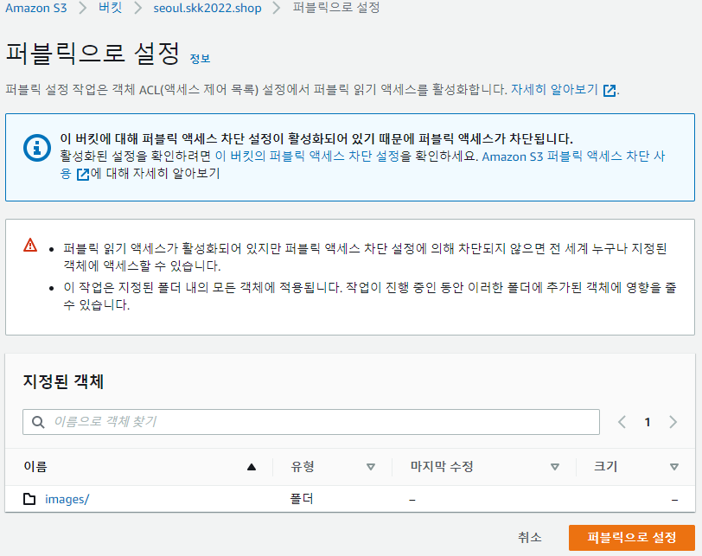Click the 크기 column header

606,466
